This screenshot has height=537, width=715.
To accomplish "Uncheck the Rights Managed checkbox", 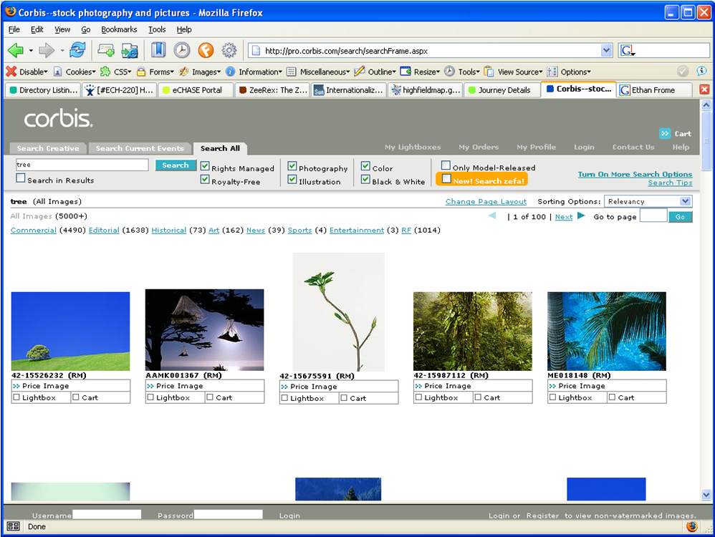I will pos(205,167).
